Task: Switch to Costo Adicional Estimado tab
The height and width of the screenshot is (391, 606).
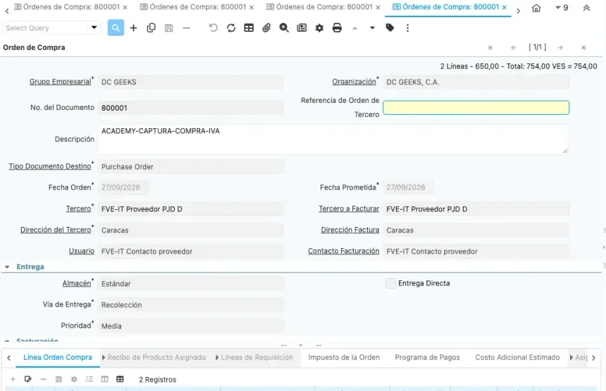Action: click(x=517, y=357)
